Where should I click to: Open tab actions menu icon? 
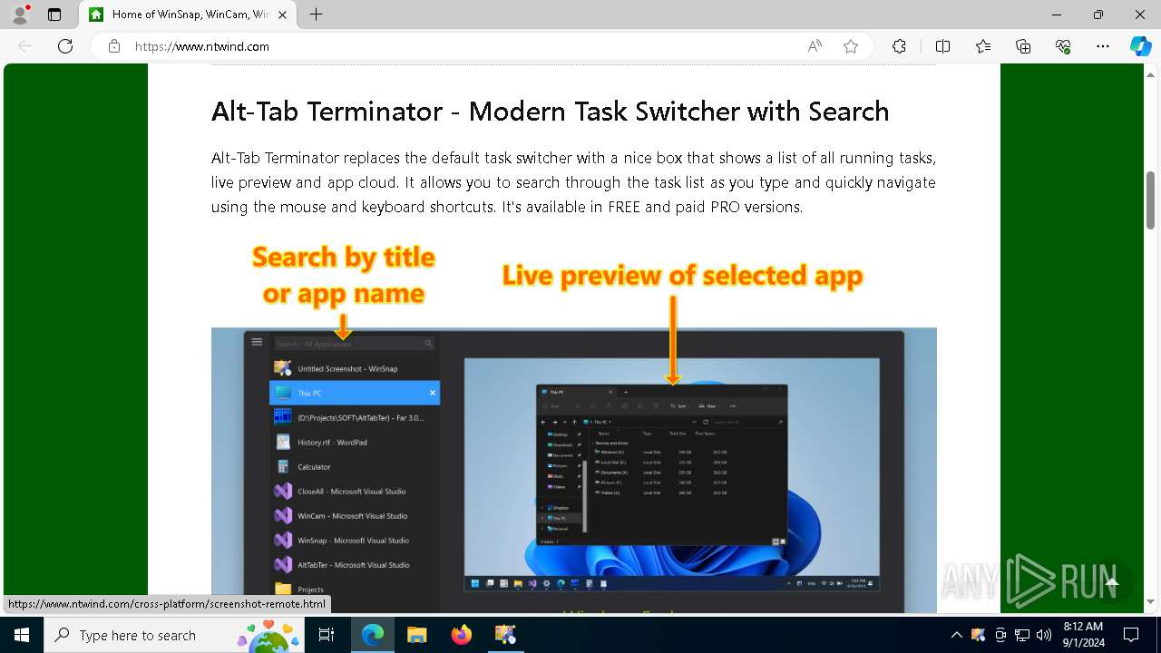(54, 15)
